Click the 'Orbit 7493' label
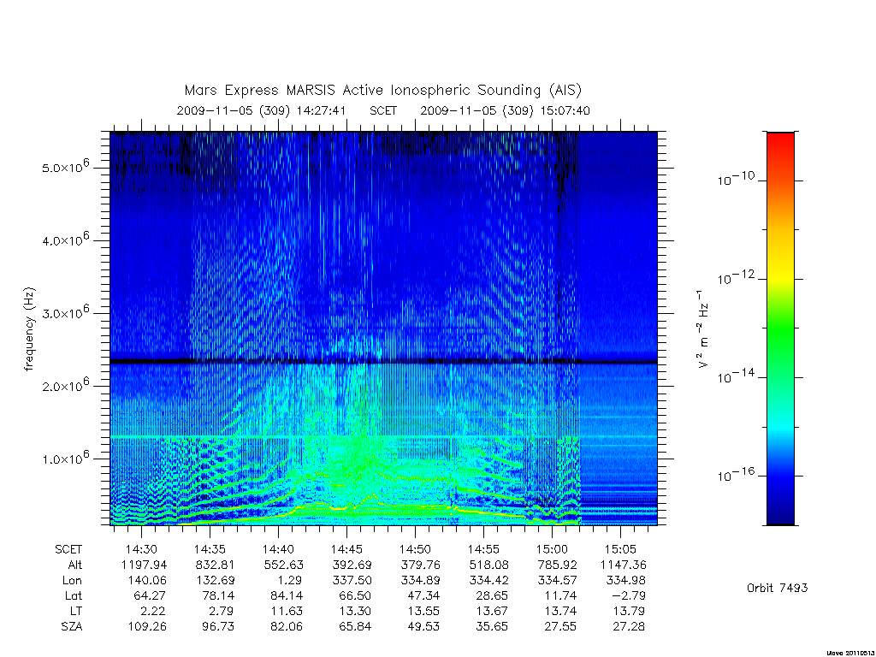 click(777, 588)
